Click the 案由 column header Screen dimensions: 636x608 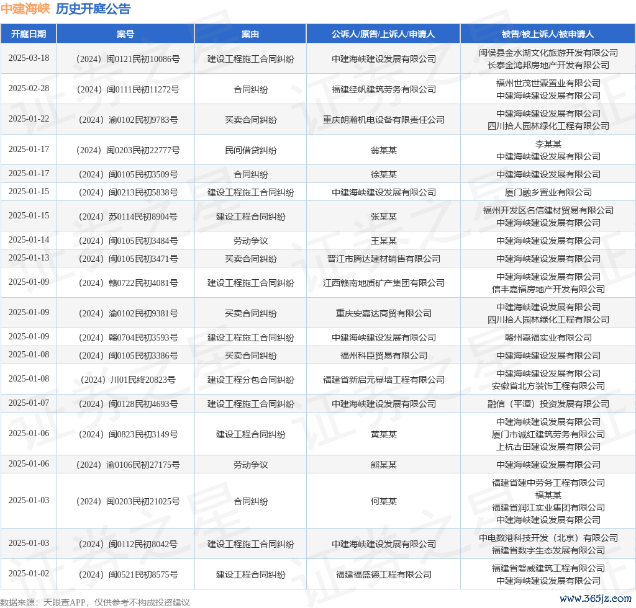click(250, 34)
